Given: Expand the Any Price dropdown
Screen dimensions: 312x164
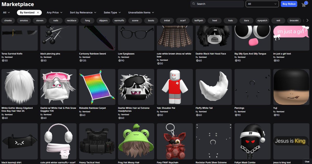Looking at the screenshot, I should [x=54, y=12].
